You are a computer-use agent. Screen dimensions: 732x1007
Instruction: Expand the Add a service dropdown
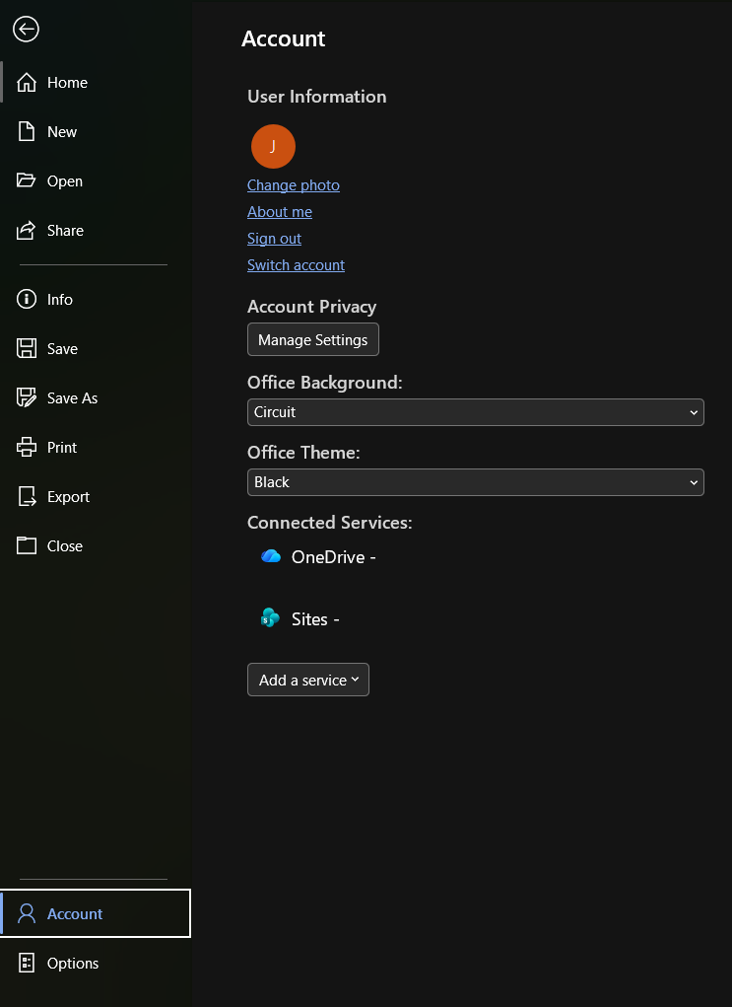tap(308, 680)
